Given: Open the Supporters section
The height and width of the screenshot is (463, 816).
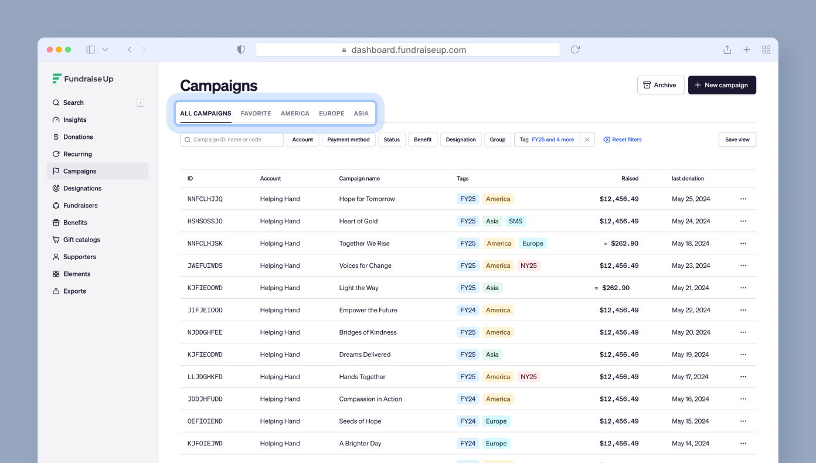Looking at the screenshot, I should [x=79, y=257].
